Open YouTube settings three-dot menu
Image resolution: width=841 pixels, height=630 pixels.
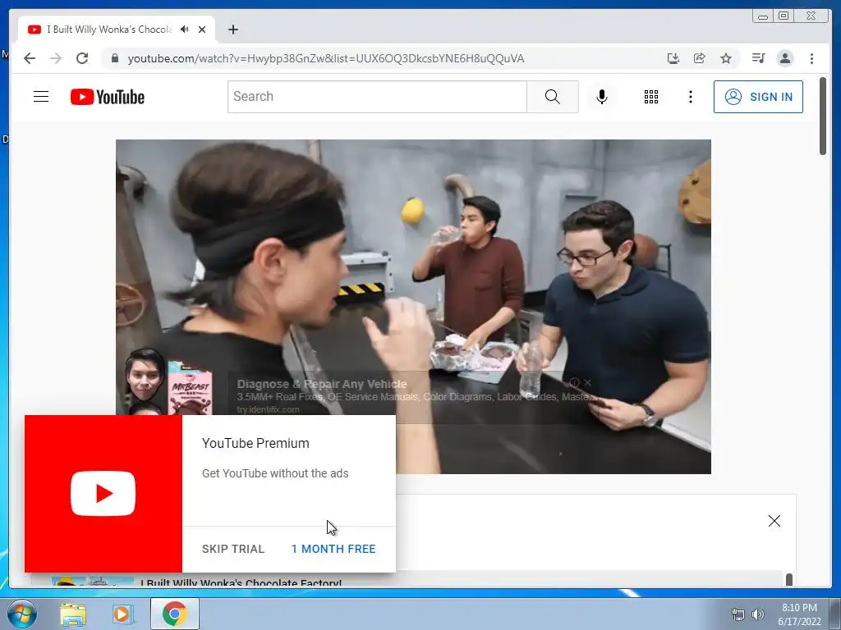690,97
